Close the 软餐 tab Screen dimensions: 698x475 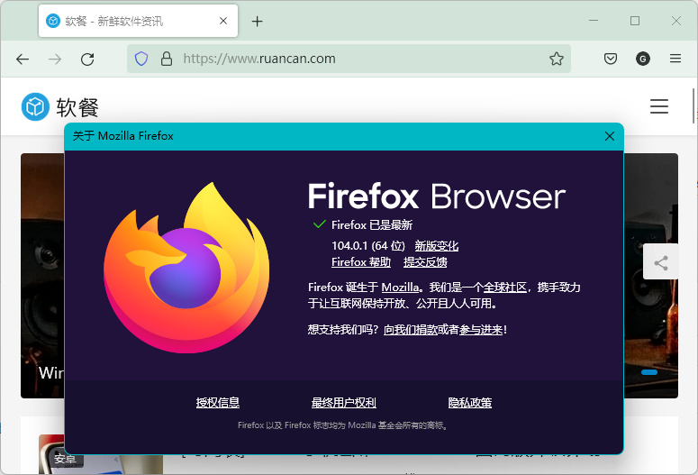[x=222, y=21]
